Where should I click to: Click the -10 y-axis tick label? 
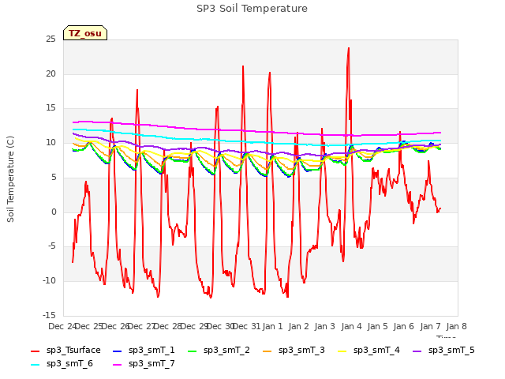49,281
